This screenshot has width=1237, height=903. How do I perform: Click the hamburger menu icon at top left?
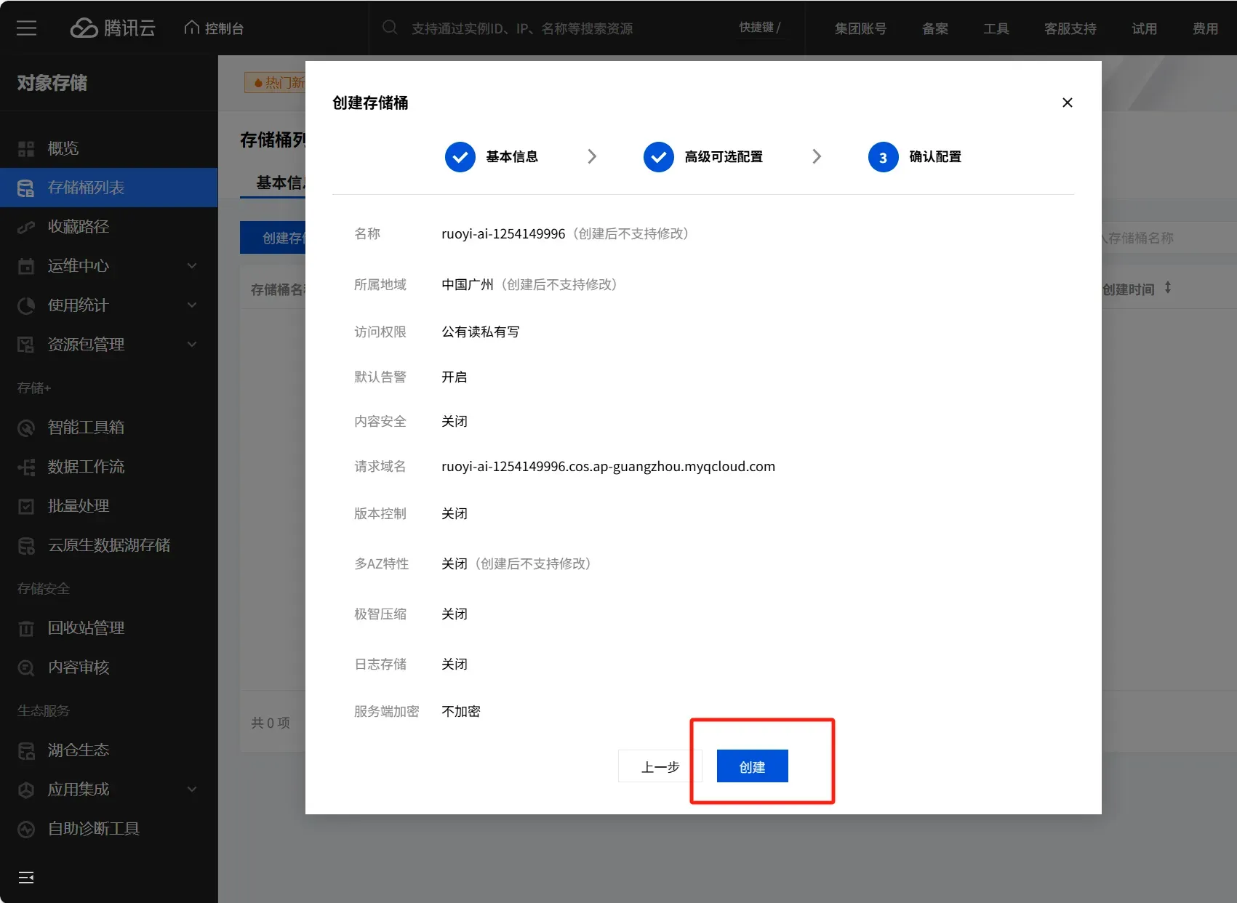coord(27,28)
